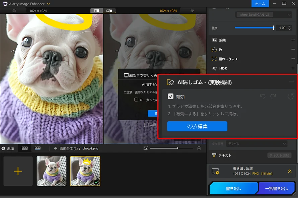The width and height of the screenshot is (298, 198).
Task: Check the 次回 checkbox below the preview
Action: [x=147, y=125]
